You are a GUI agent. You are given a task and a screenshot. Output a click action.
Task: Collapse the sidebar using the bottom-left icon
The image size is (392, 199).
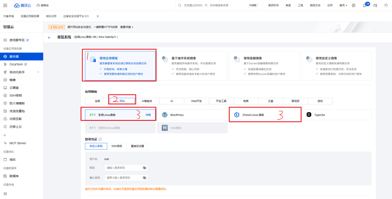tap(5, 193)
